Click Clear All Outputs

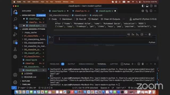click(110, 19)
